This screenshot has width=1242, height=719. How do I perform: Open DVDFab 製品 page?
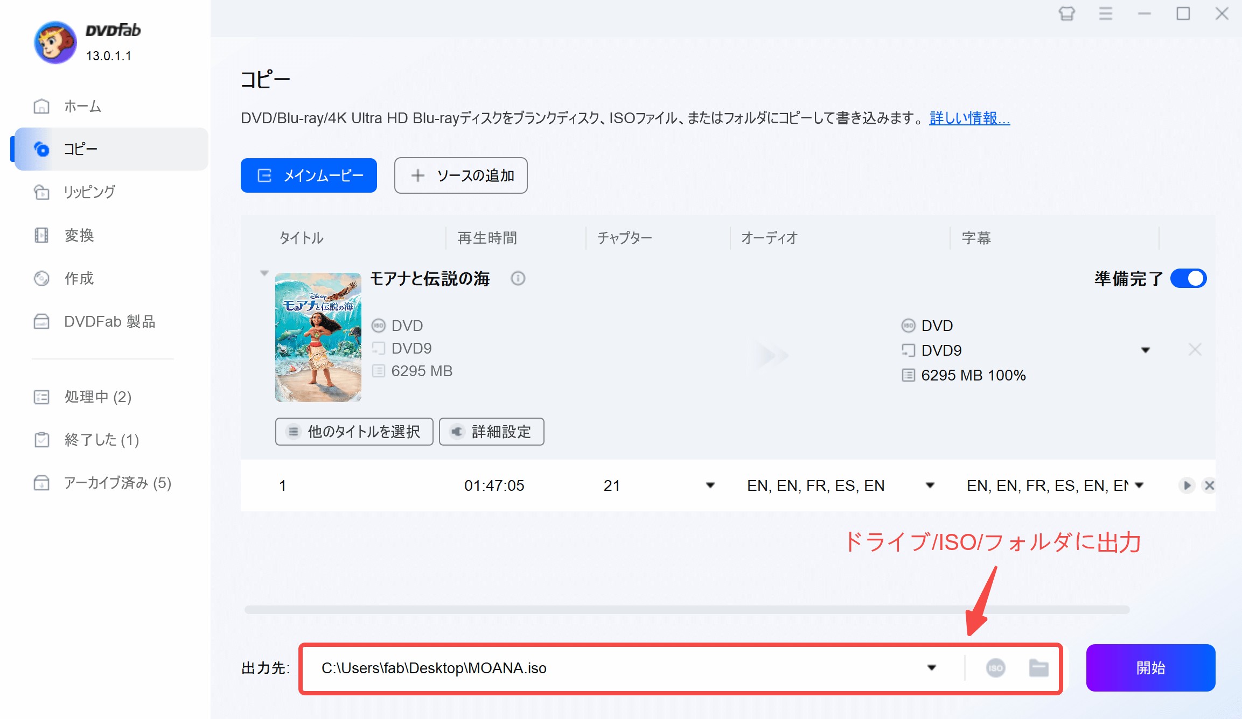[110, 321]
